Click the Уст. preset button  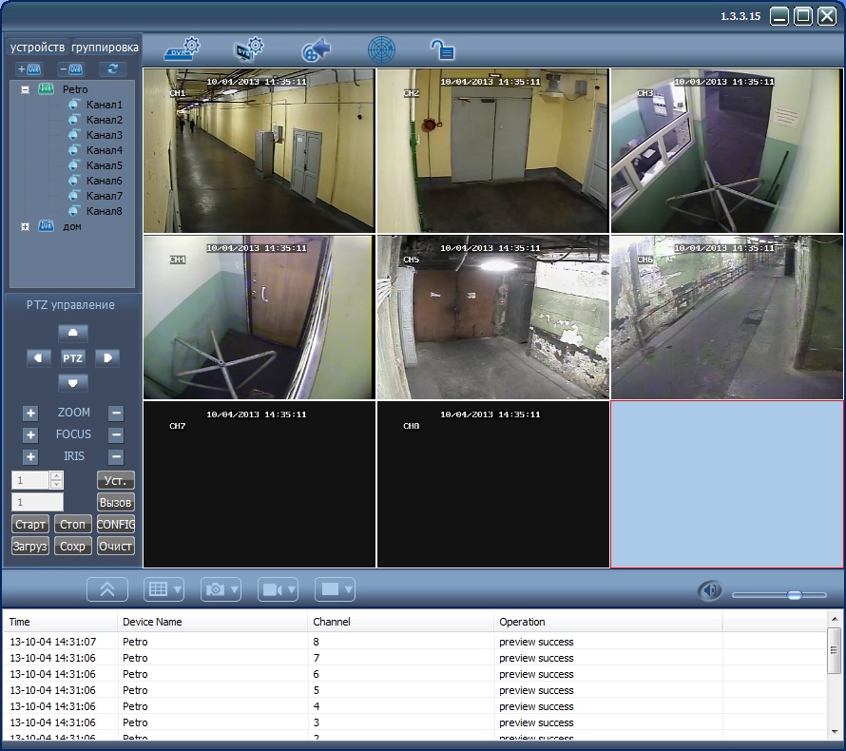pyautogui.click(x=115, y=480)
